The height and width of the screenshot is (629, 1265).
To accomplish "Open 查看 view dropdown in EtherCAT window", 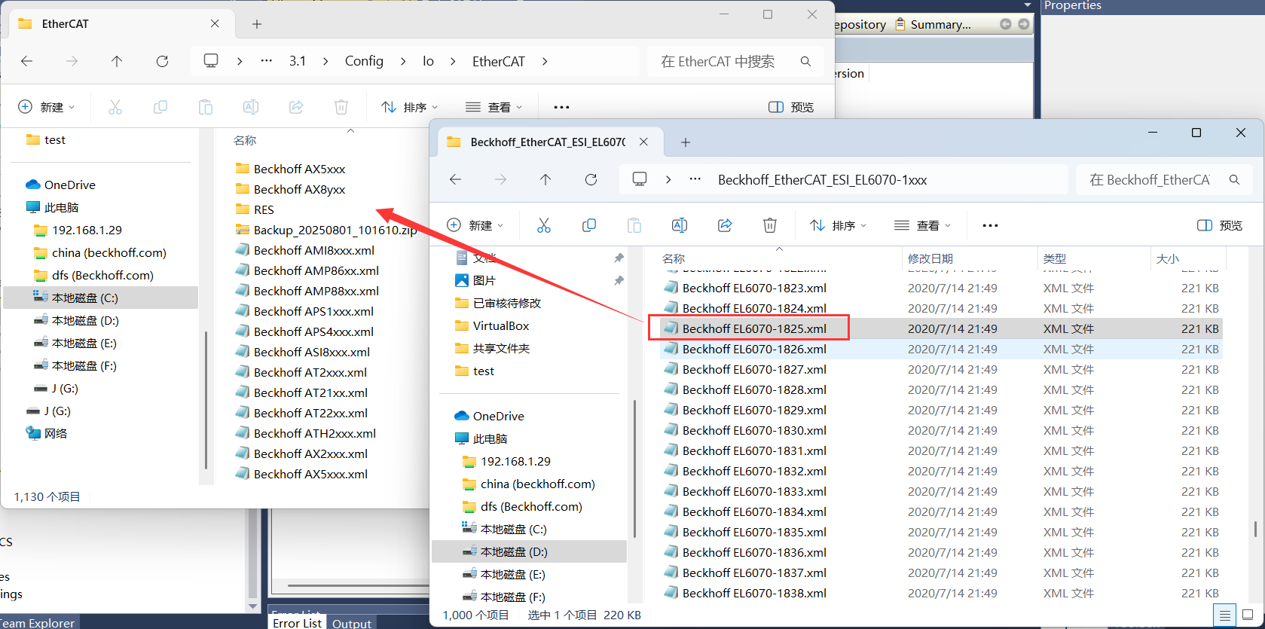I will point(494,107).
